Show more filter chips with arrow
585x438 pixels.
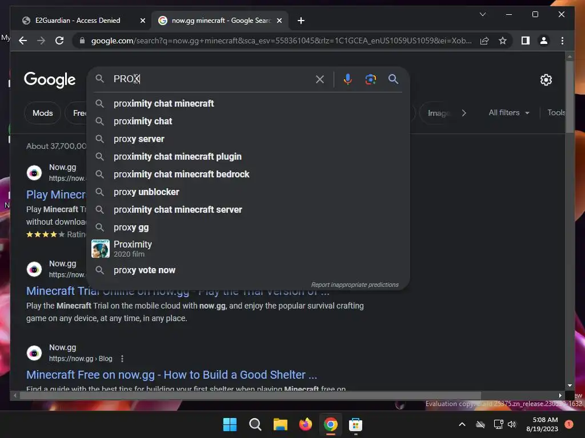[x=464, y=113]
